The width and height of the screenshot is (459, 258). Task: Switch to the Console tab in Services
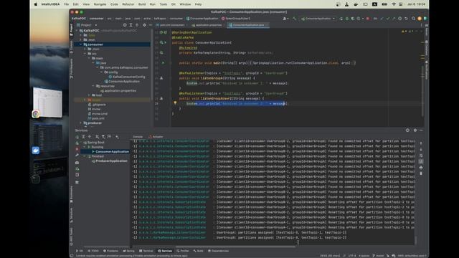tap(138, 137)
